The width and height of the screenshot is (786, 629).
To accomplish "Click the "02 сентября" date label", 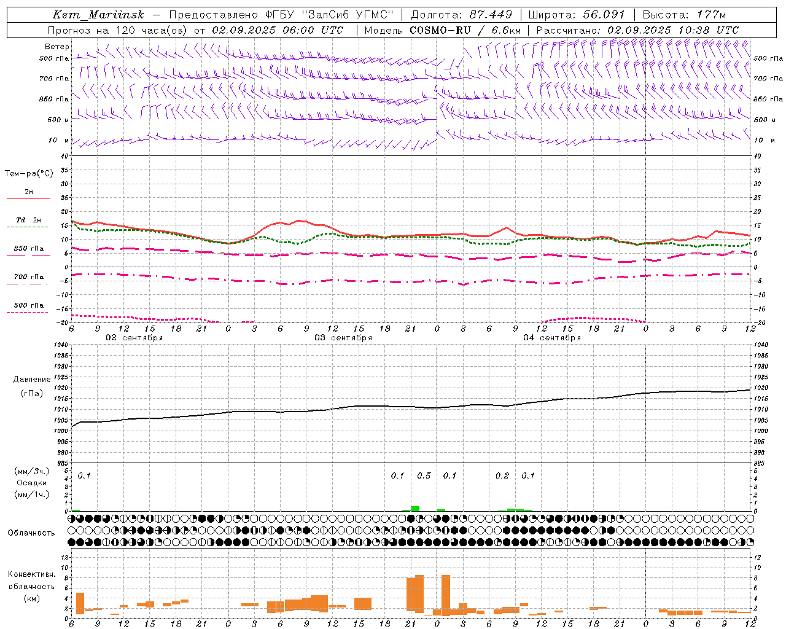I will click(x=134, y=338).
